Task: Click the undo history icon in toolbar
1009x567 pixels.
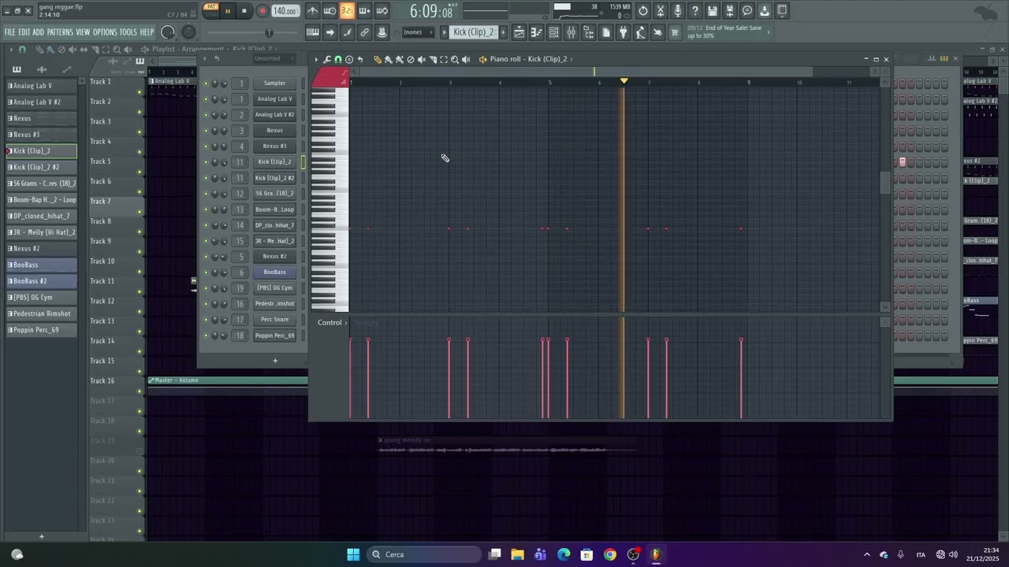Action: tap(643, 11)
